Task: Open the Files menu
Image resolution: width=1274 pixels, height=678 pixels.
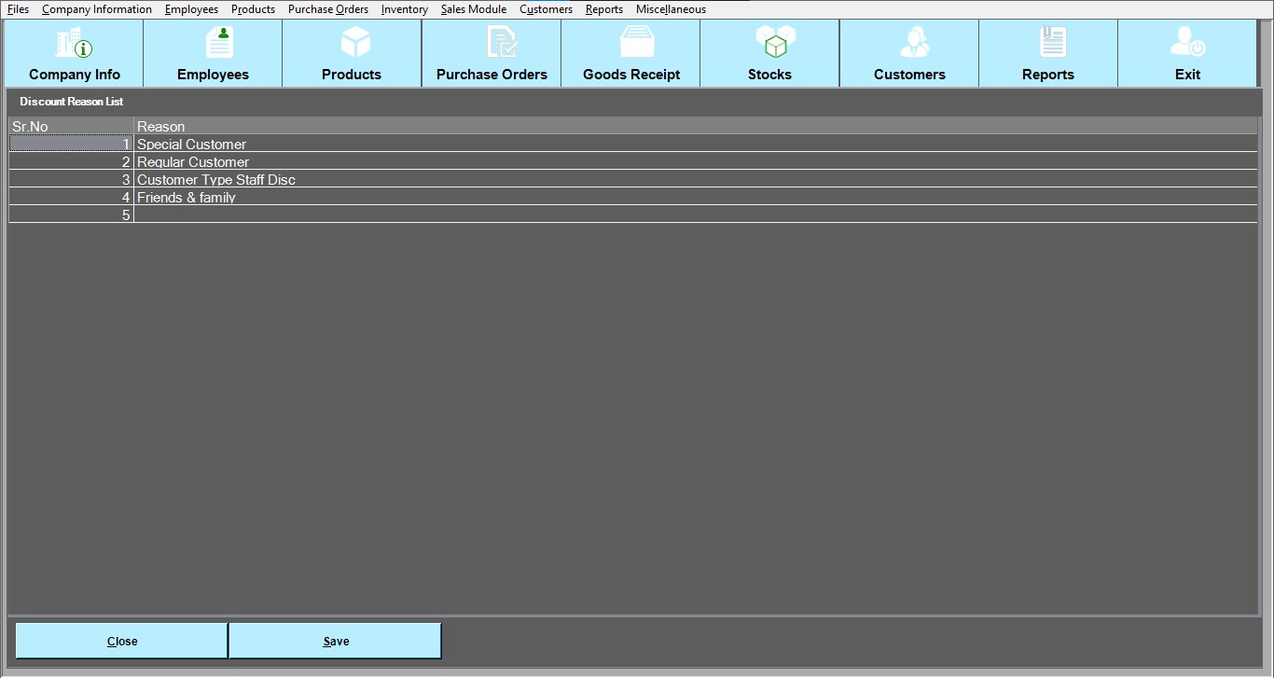Action: pos(18,9)
